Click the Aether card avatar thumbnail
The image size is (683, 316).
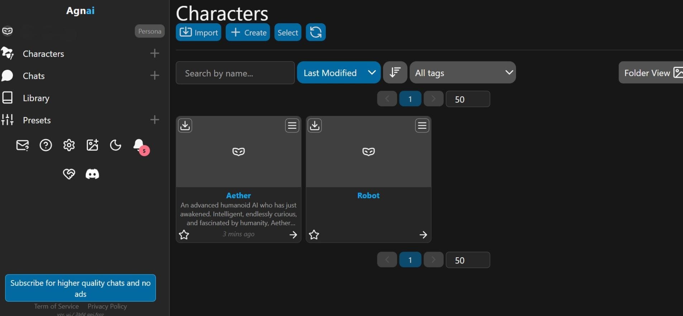(239, 152)
